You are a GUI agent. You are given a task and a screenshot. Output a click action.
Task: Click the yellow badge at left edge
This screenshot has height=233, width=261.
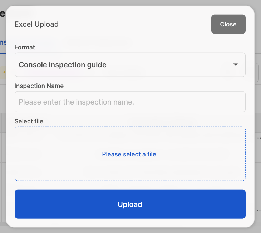tap(3, 72)
